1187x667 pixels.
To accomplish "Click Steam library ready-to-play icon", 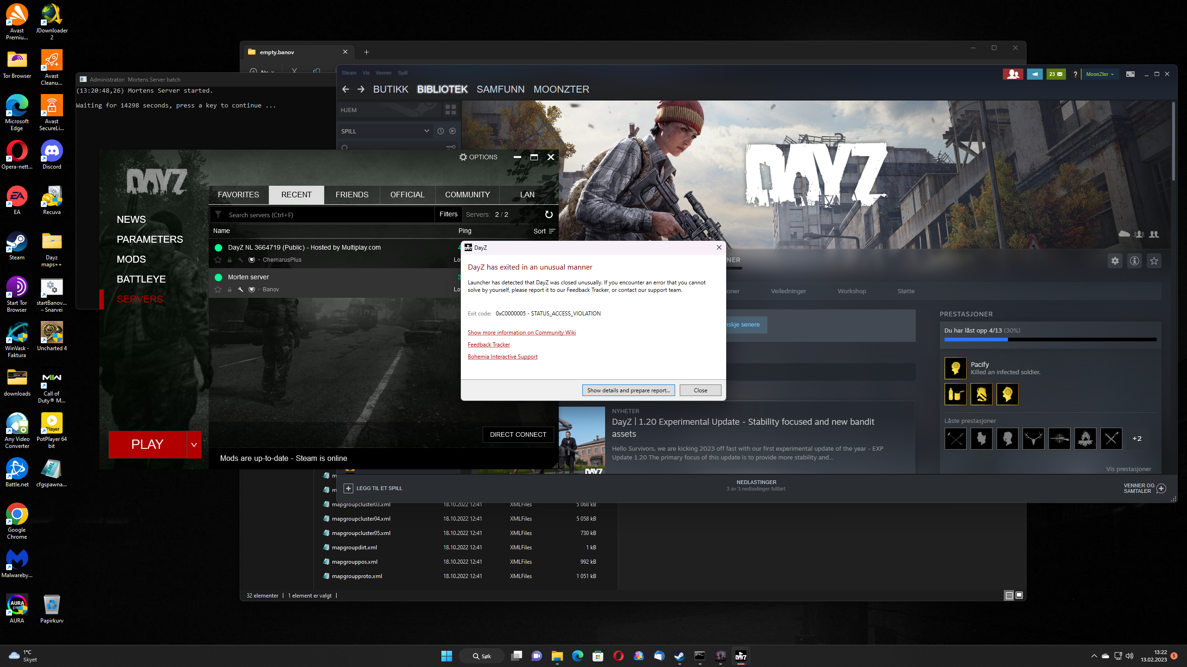I will click(453, 131).
